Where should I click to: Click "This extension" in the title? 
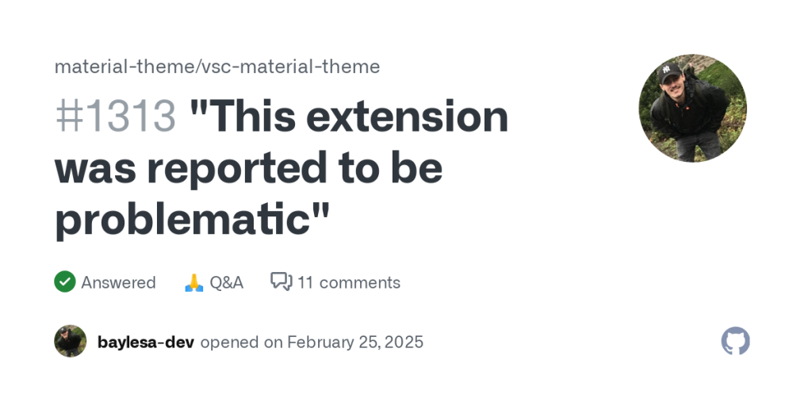pyautogui.click(x=349, y=117)
